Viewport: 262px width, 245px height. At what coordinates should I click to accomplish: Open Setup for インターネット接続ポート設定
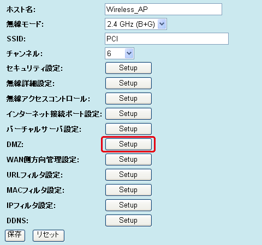point(128,114)
